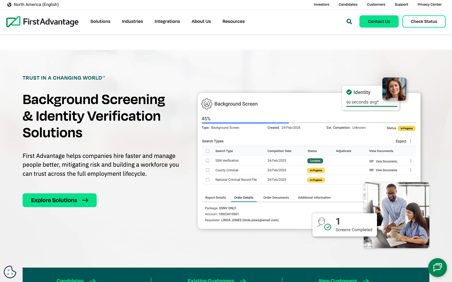Select the Order Details tab

[244, 198]
